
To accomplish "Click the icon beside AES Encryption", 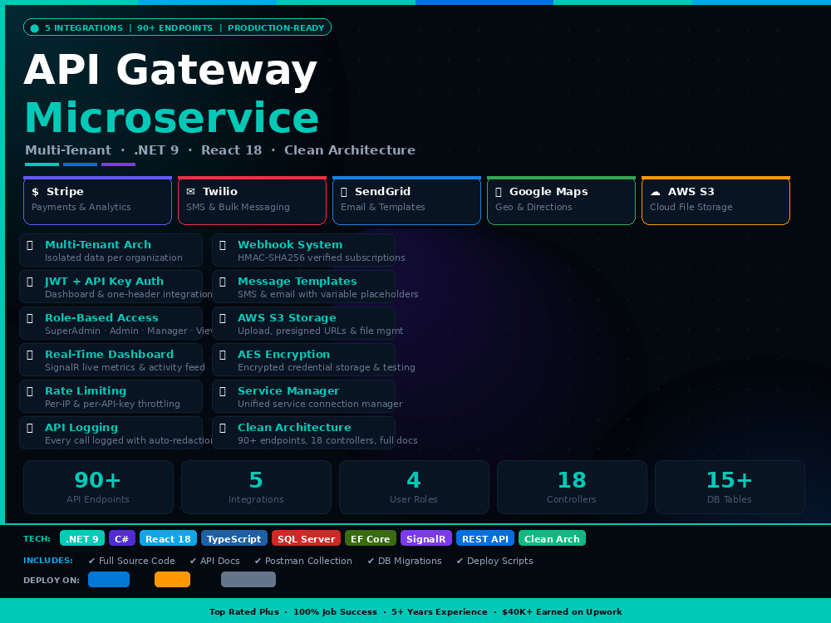I will pyautogui.click(x=223, y=355).
